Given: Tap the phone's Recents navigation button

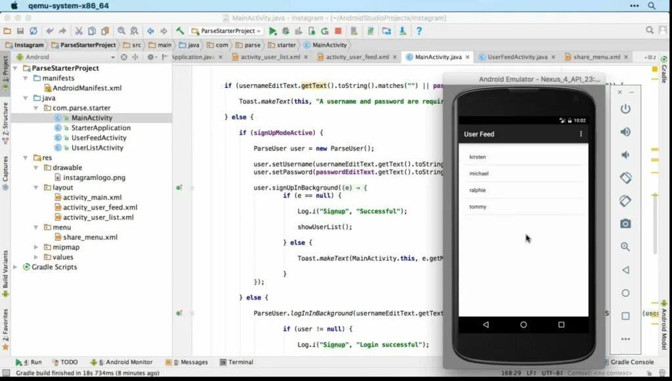Looking at the screenshot, I should [x=561, y=325].
